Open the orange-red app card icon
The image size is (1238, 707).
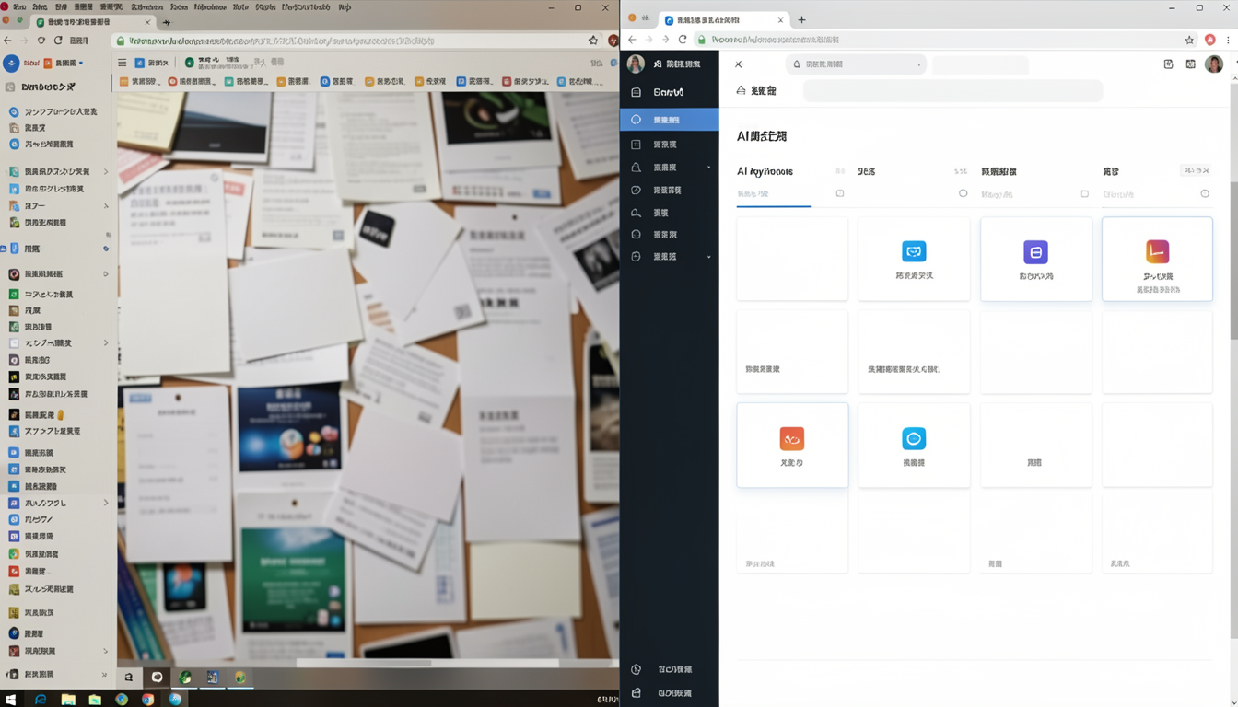click(x=792, y=438)
